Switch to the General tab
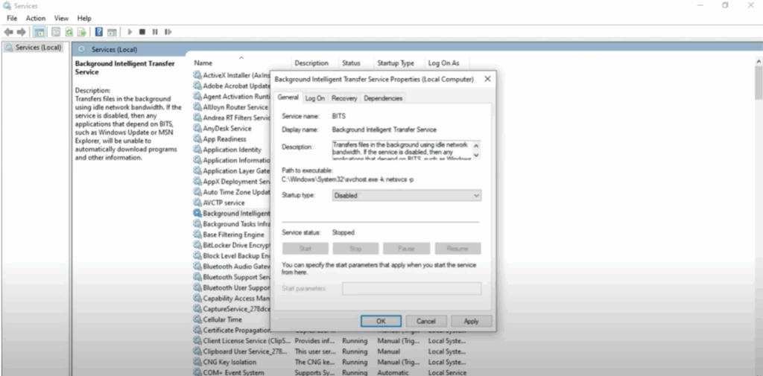The image size is (763, 376). click(x=288, y=98)
